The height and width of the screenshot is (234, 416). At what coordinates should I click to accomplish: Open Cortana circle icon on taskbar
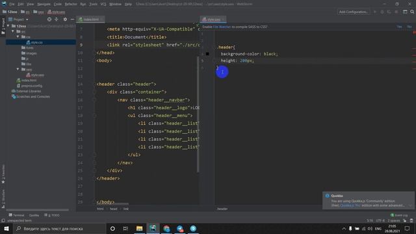112,228
